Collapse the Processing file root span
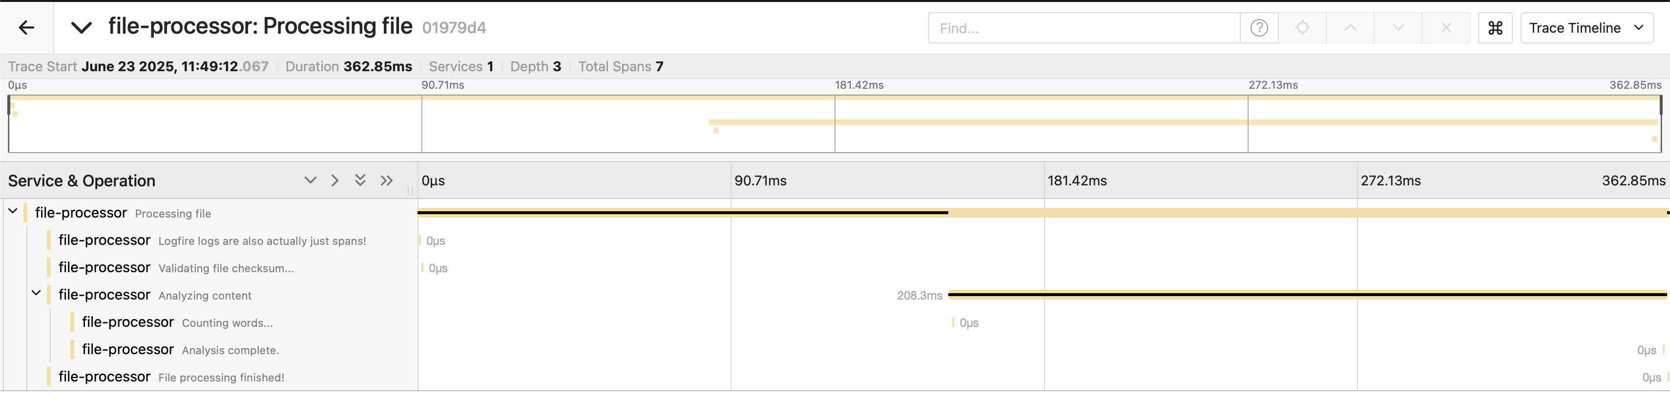Viewport: 1670px width, 400px height. pos(12,211)
